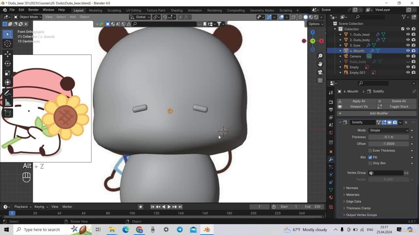
Task: Click the End frame 250 field
Action: pos(313,207)
